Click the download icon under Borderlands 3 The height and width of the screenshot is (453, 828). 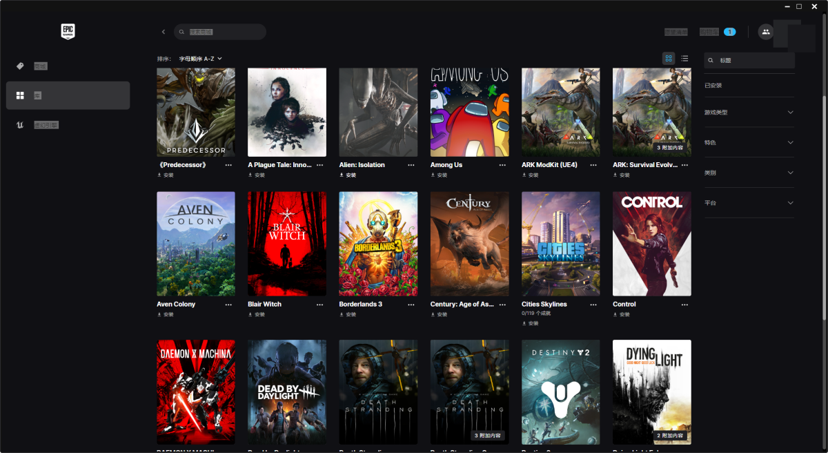(342, 315)
